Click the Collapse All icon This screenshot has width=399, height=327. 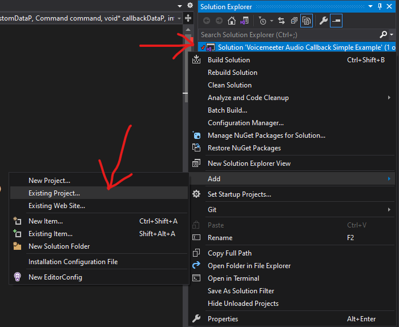coord(294,21)
